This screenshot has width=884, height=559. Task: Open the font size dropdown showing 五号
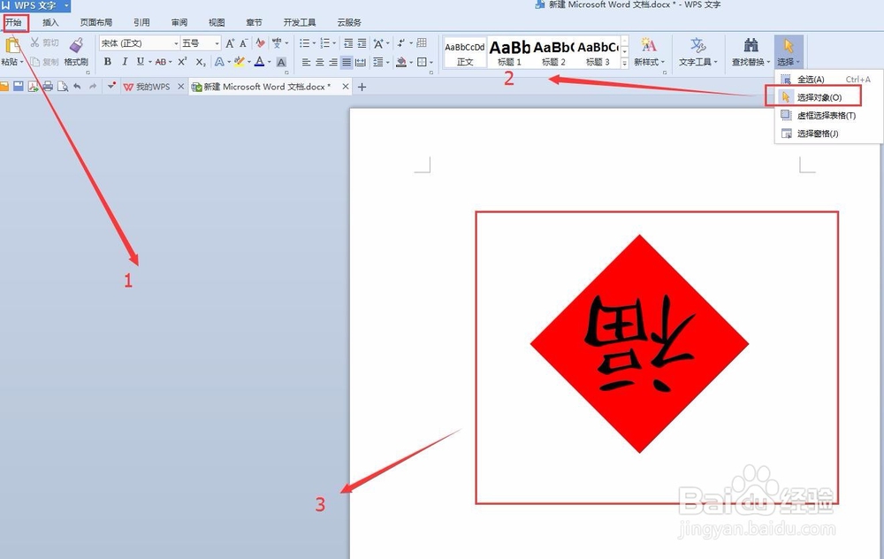(x=217, y=42)
